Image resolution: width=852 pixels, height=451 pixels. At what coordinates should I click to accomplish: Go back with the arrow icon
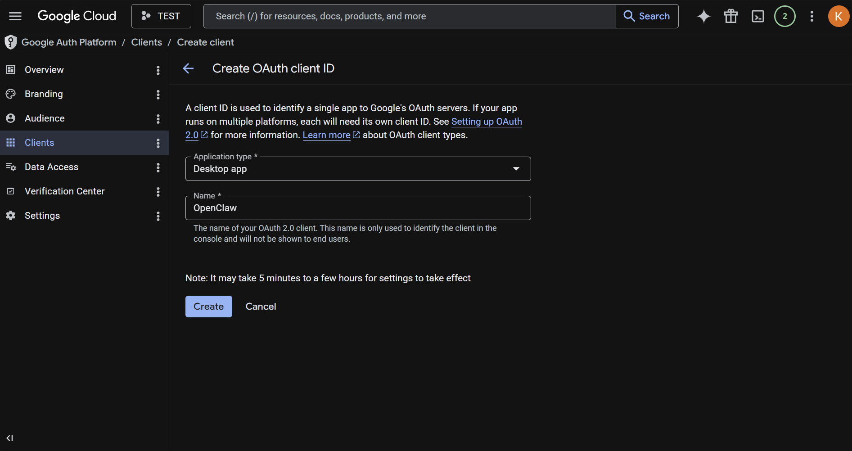(x=188, y=68)
